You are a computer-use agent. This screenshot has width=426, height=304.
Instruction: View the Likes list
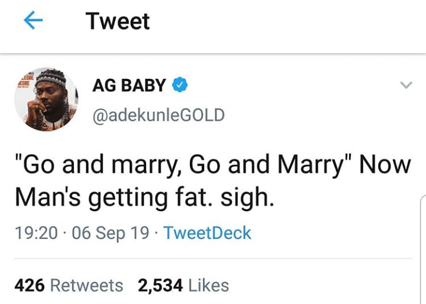click(x=208, y=285)
